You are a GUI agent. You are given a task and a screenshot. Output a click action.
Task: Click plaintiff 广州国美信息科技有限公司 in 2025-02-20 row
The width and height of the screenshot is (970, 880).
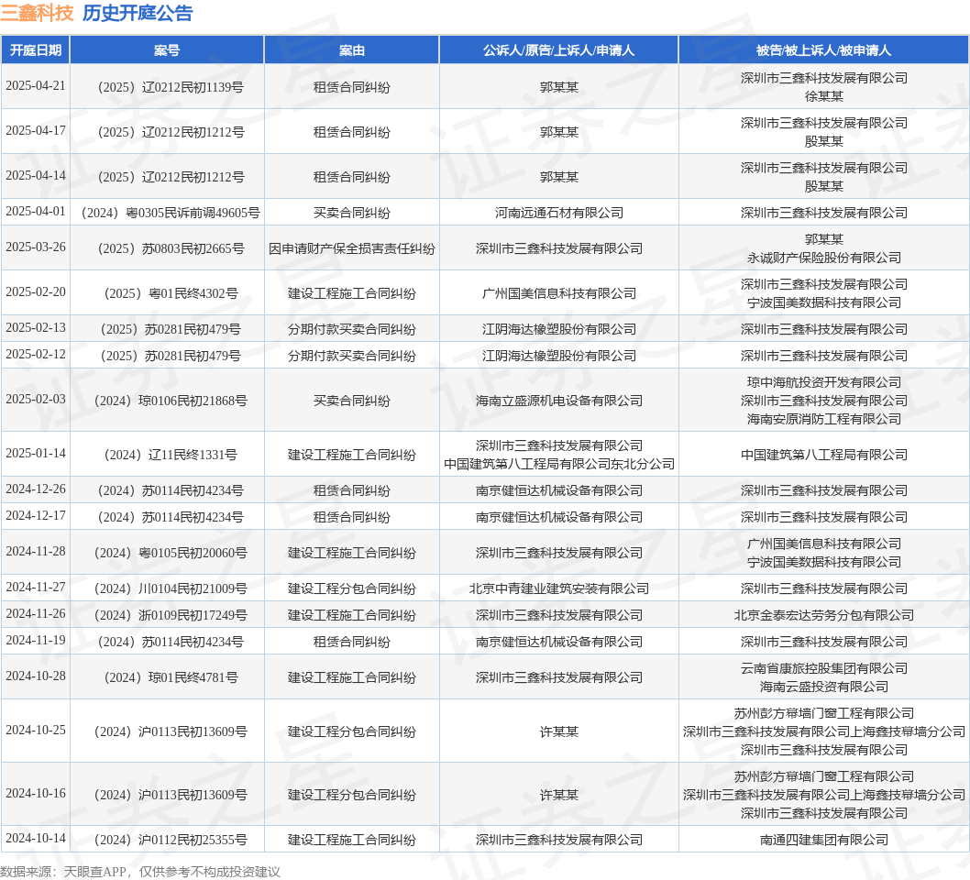[x=558, y=293]
